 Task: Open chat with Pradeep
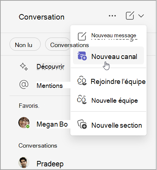[x=50, y=164]
